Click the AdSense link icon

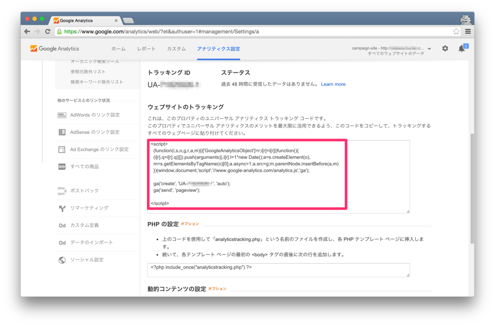(x=62, y=132)
